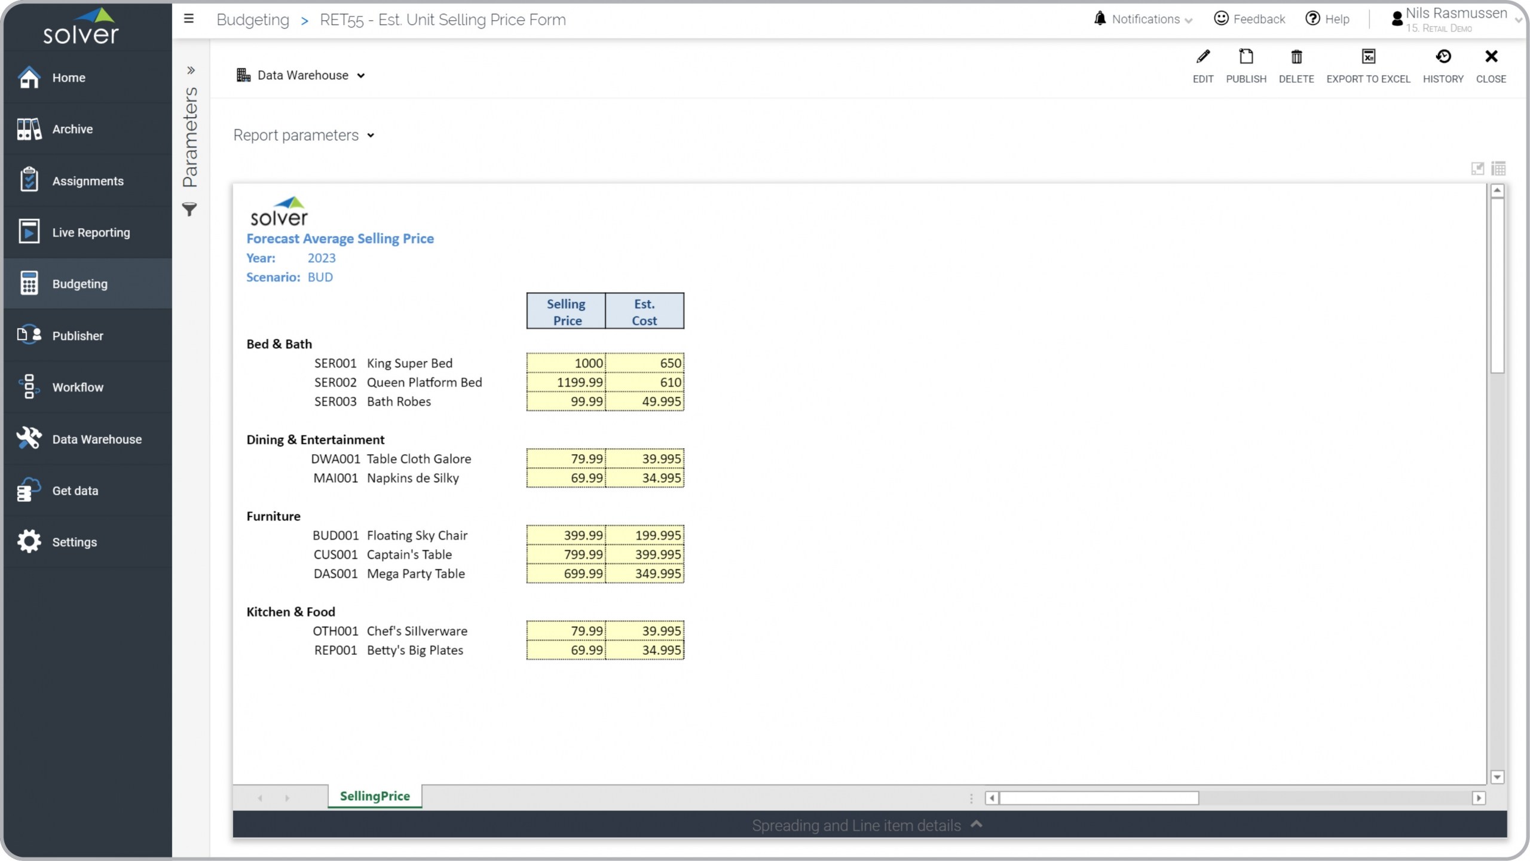Open Live Reporting in sidebar
The width and height of the screenshot is (1530, 861).
(x=90, y=232)
